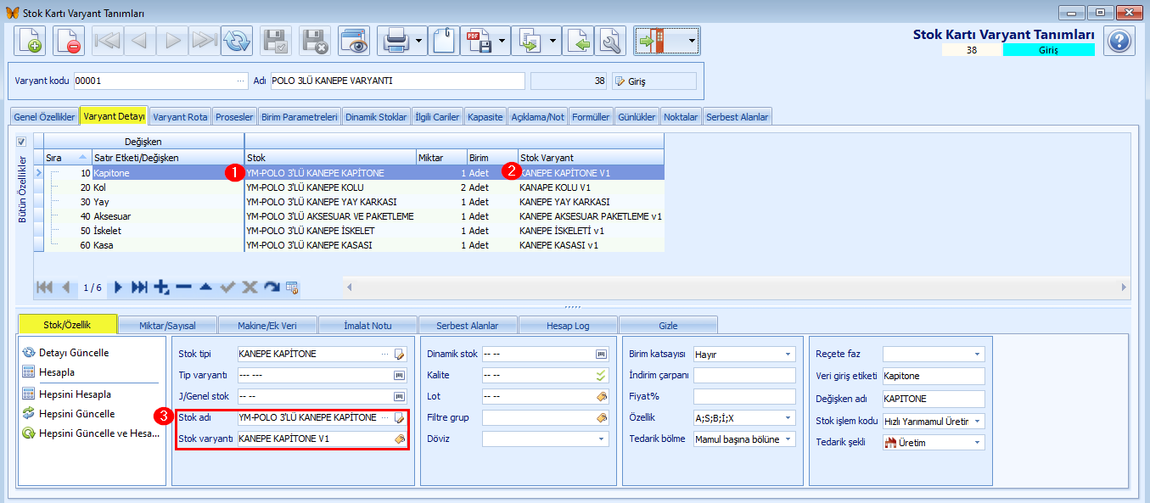
Task: Open the blue help question mark
Action: point(1119,41)
